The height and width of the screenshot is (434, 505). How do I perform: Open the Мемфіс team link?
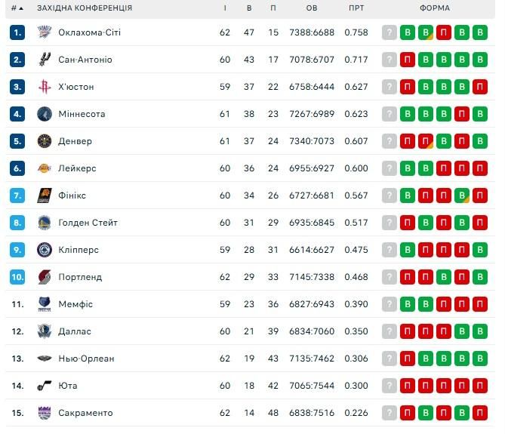click(75, 304)
